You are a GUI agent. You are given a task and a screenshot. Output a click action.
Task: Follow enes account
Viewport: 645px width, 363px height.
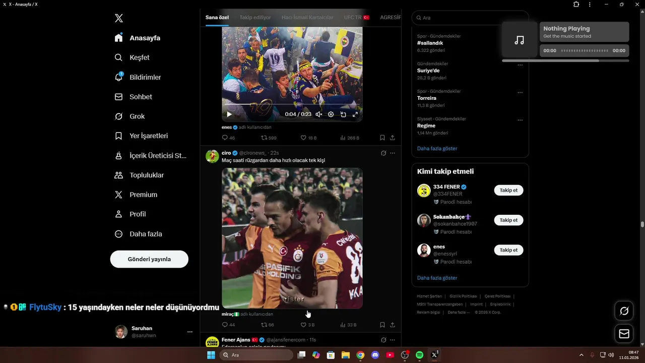tap(508, 250)
